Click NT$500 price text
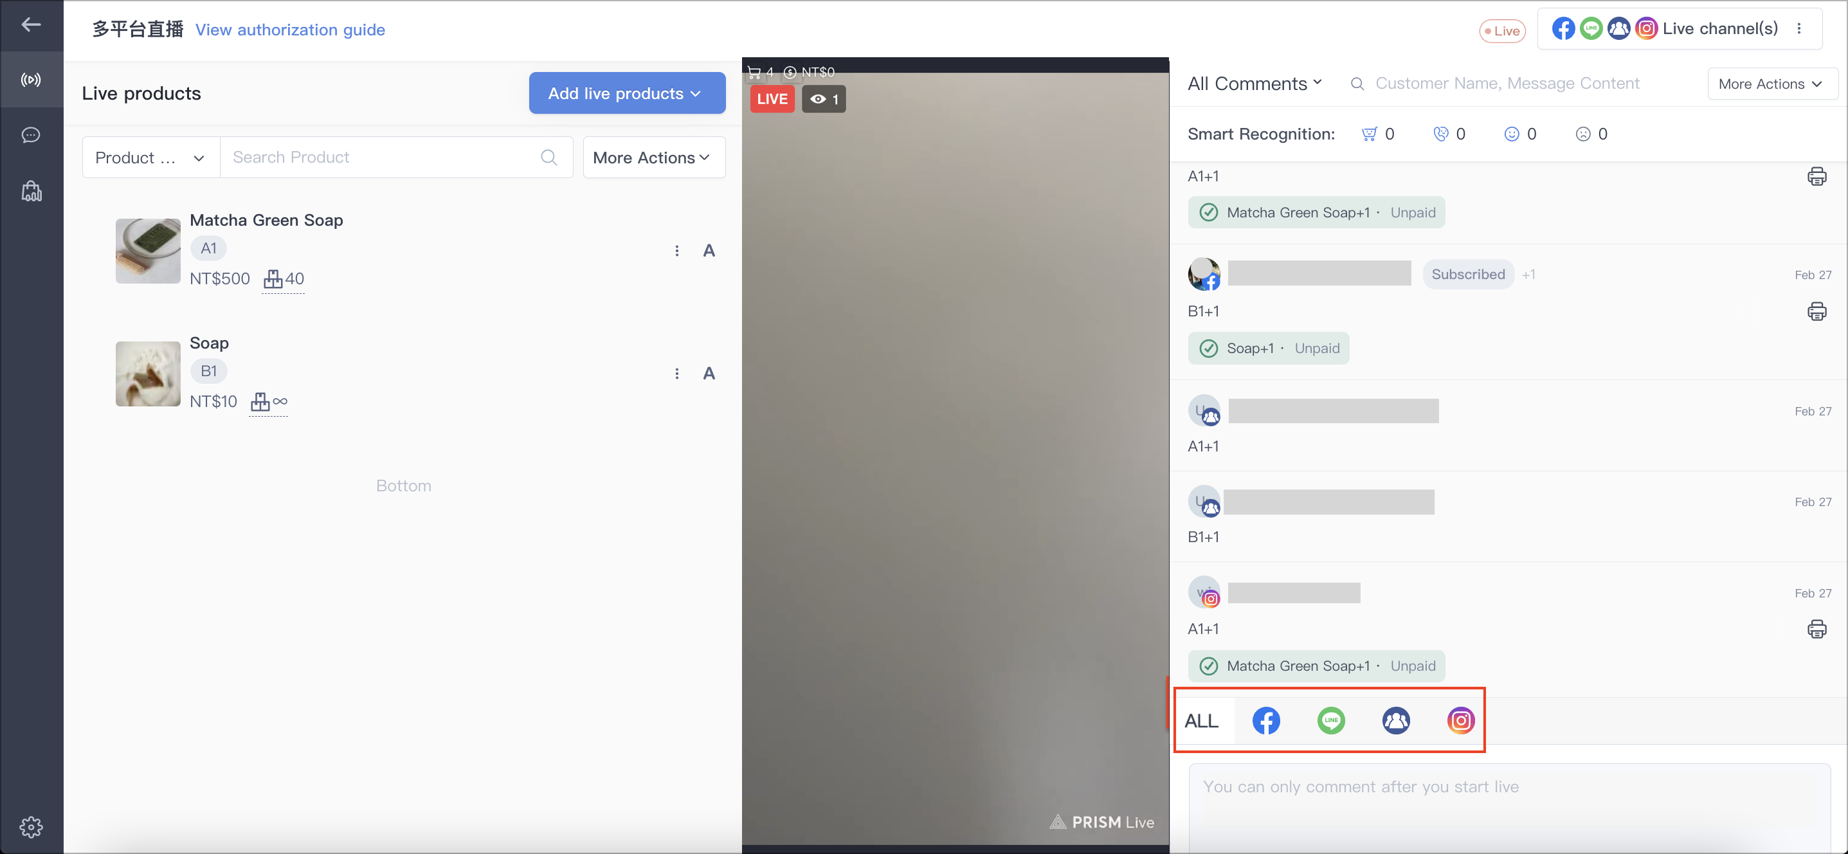Image resolution: width=1848 pixels, height=854 pixels. click(219, 278)
